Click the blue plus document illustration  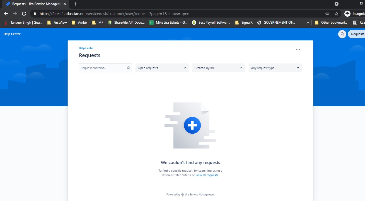pos(190,126)
